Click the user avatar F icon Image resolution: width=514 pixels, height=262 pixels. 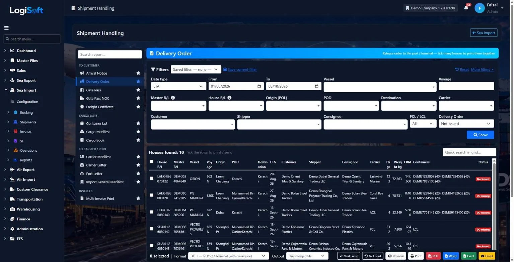click(480, 8)
